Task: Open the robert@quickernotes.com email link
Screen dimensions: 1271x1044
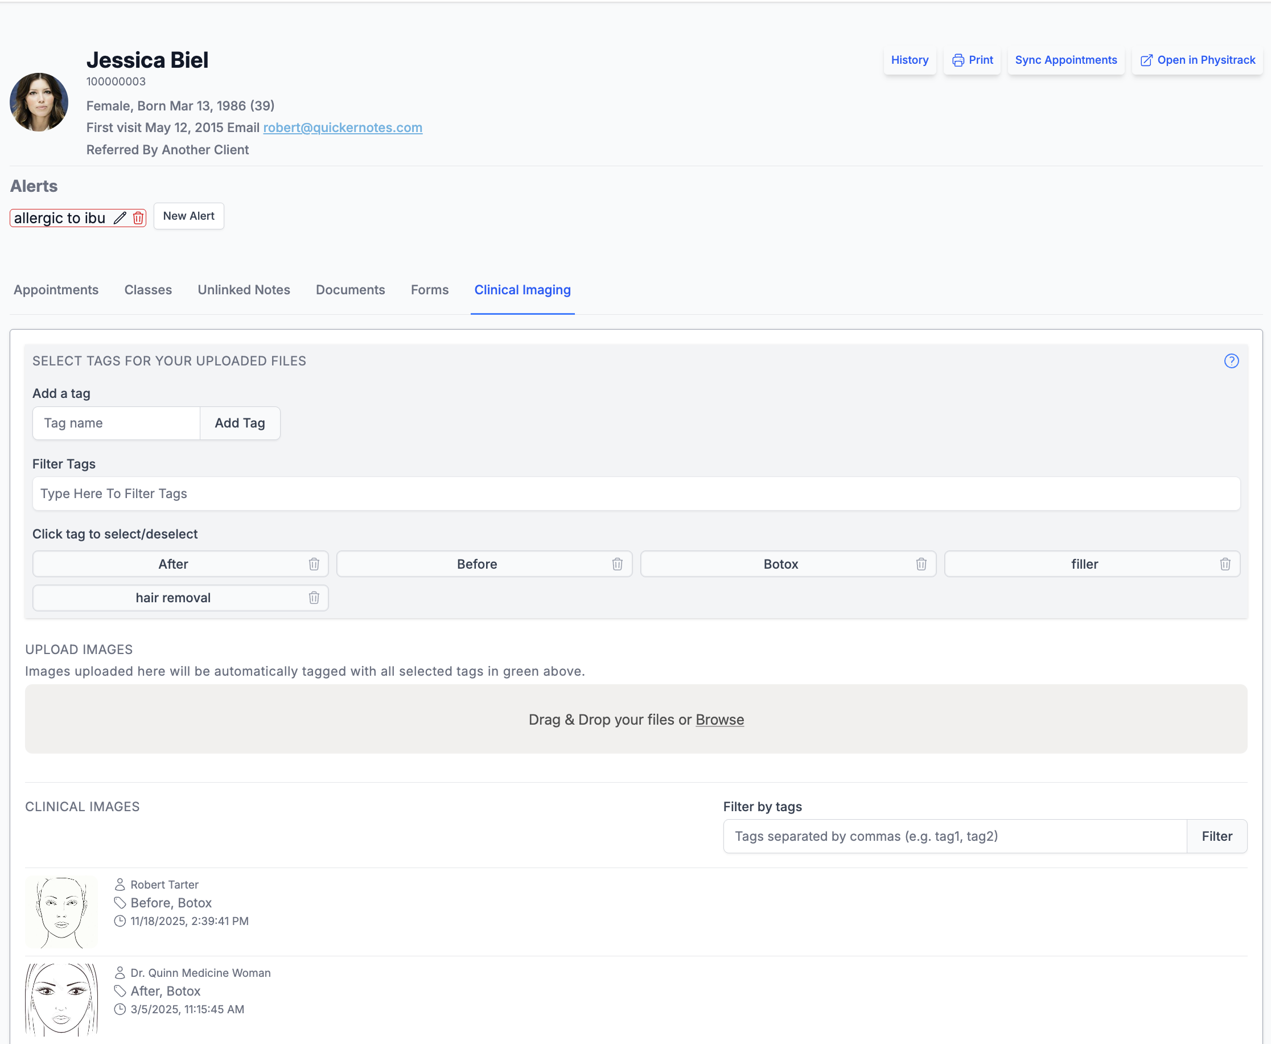Action: pyautogui.click(x=342, y=128)
